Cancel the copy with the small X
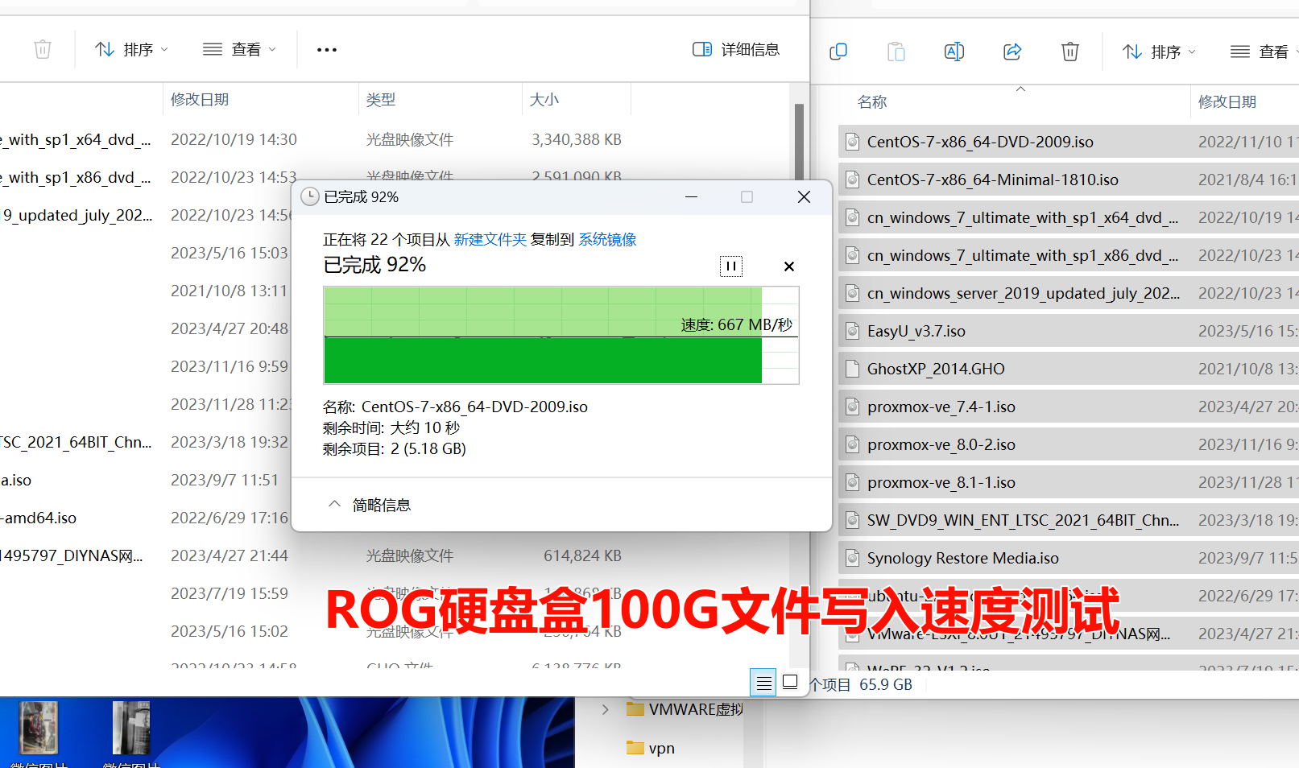The image size is (1299, 768). (x=788, y=266)
